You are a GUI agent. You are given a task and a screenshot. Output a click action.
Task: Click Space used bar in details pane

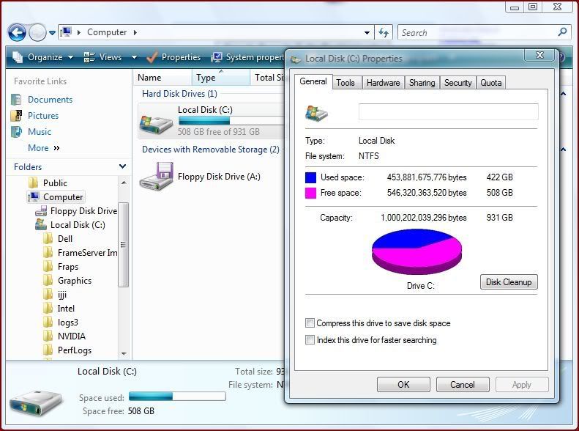(x=177, y=397)
